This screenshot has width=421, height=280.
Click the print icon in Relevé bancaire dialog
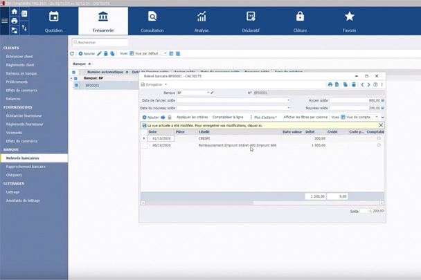point(329,84)
